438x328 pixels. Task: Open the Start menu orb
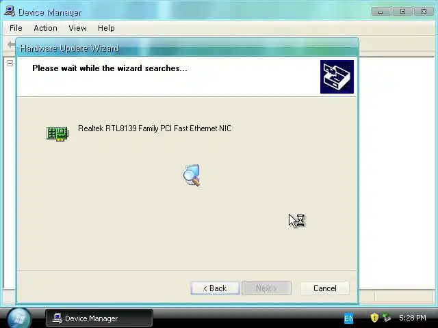point(18,318)
